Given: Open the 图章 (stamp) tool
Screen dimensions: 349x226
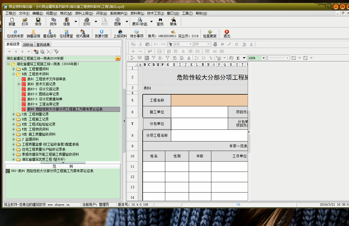Looking at the screenshot, I should pyautogui.click(x=118, y=21).
